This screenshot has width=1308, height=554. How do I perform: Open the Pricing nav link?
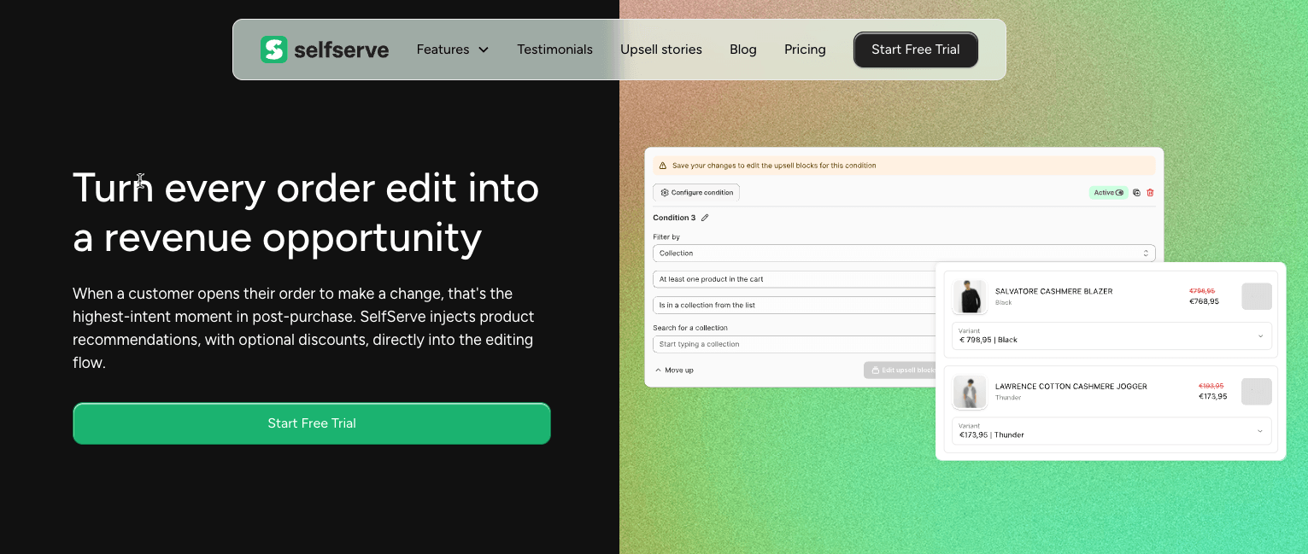coord(805,50)
